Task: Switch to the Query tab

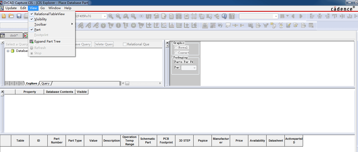Action: click(x=45, y=83)
